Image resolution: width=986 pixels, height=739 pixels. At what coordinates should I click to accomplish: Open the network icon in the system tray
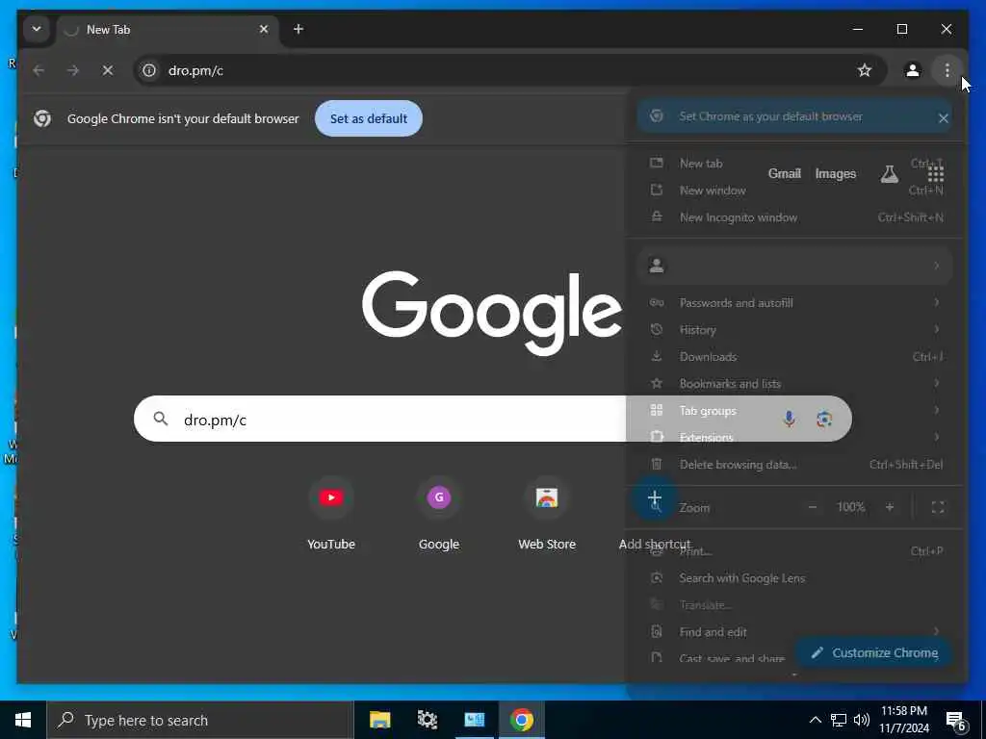[x=839, y=720]
